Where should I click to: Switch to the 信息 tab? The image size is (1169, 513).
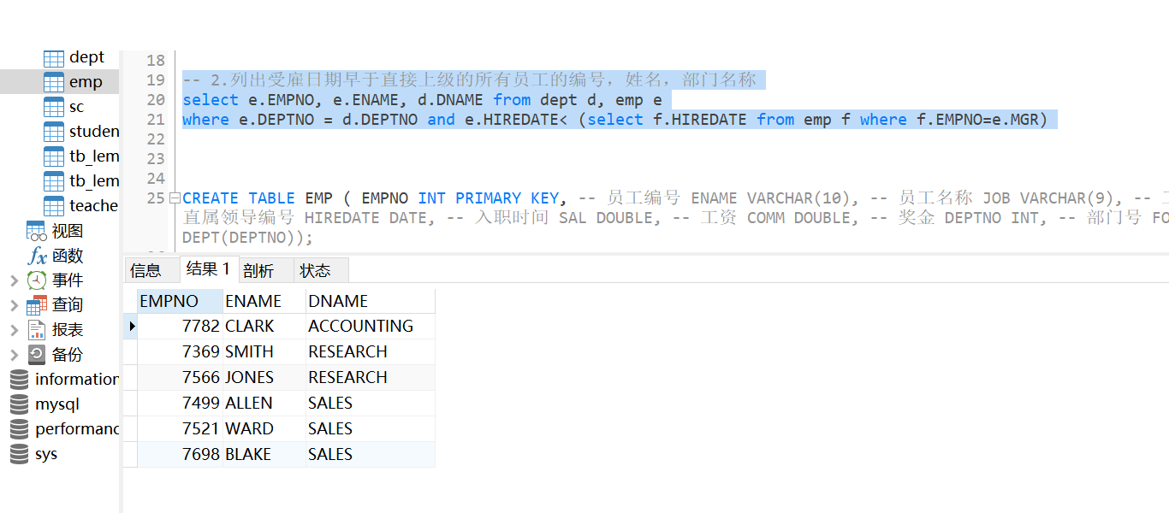[x=145, y=271]
